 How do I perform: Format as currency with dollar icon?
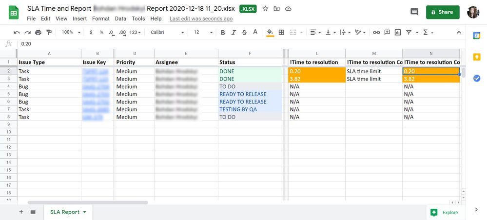(x=91, y=32)
